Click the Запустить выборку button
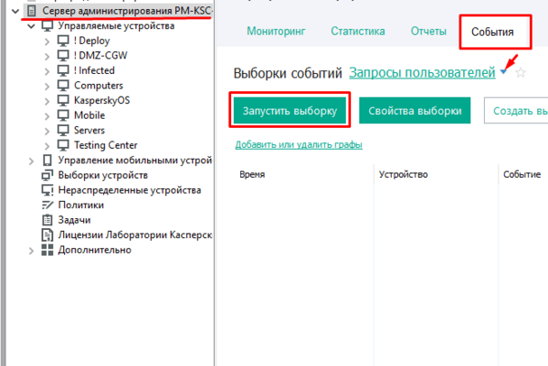The image size is (548, 366). [290, 110]
